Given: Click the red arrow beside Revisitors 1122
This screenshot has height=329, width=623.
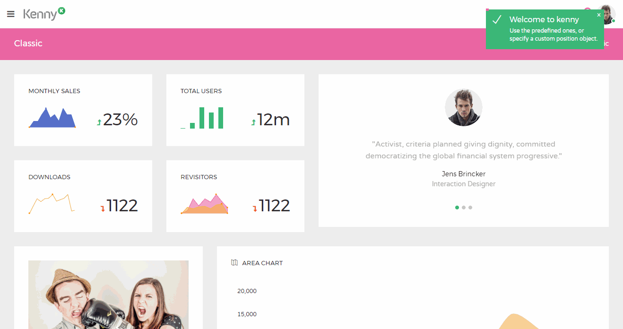Looking at the screenshot, I should [255, 208].
